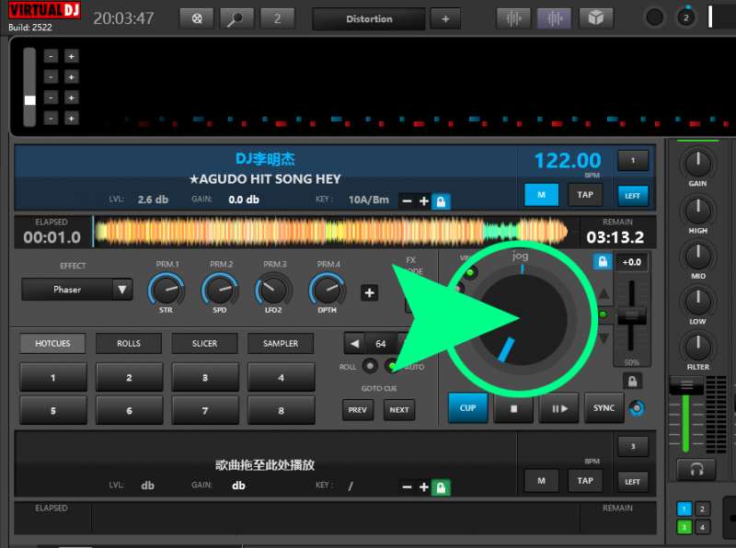Click the deck number 1 button beside BPM
The height and width of the screenshot is (548, 736).
633,161
